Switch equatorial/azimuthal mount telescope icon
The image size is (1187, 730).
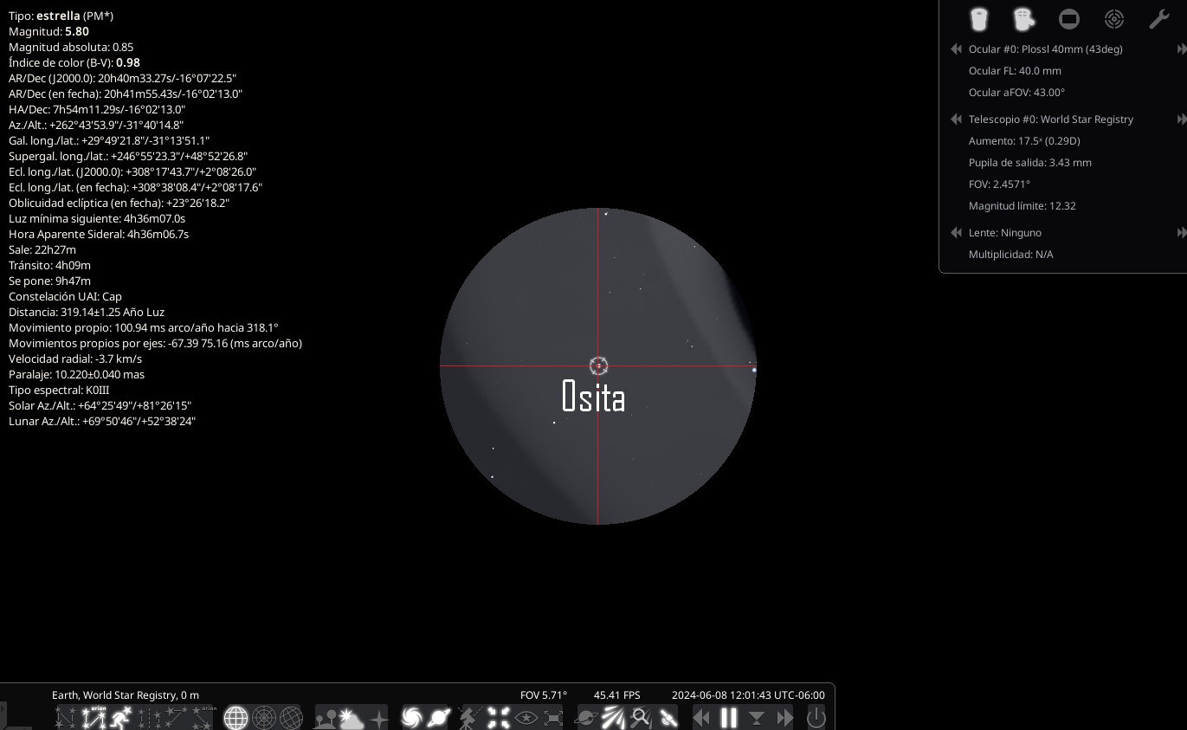[470, 717]
